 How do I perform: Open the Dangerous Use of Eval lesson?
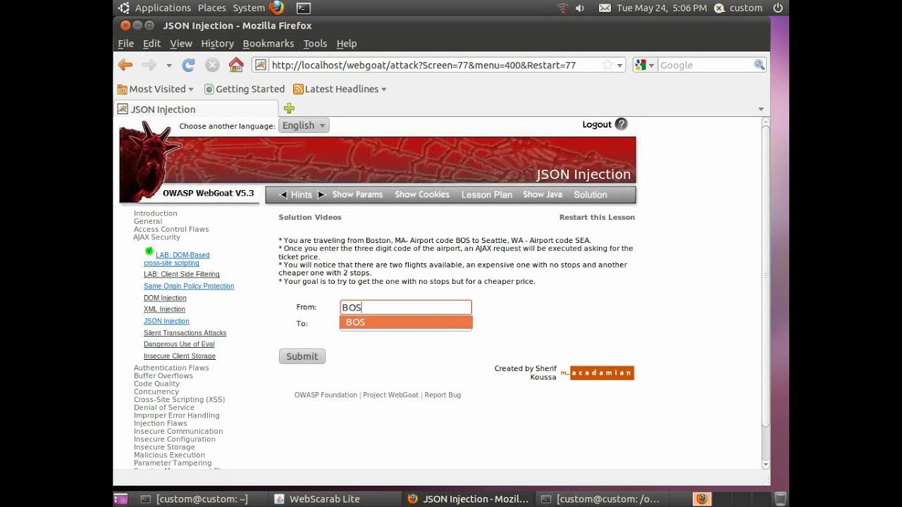pos(179,344)
